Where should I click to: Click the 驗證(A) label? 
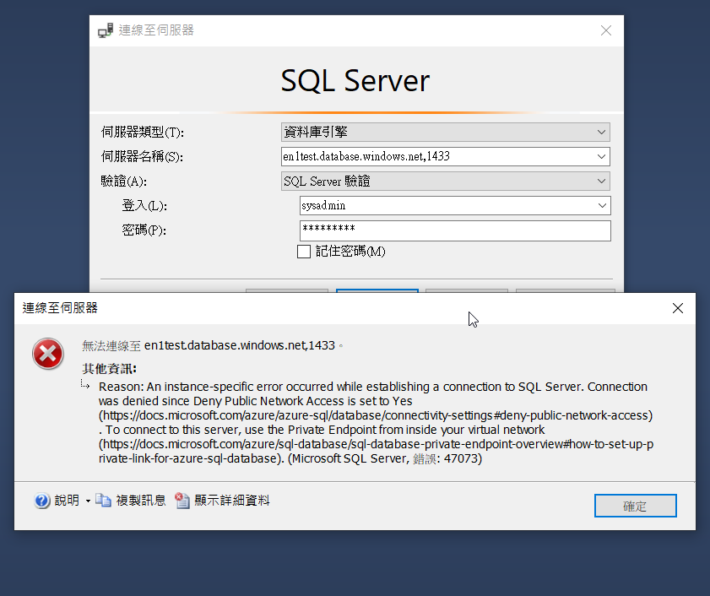pos(123,182)
